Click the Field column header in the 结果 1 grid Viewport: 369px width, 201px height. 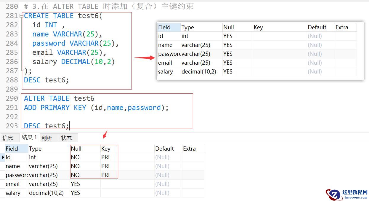click(16, 149)
